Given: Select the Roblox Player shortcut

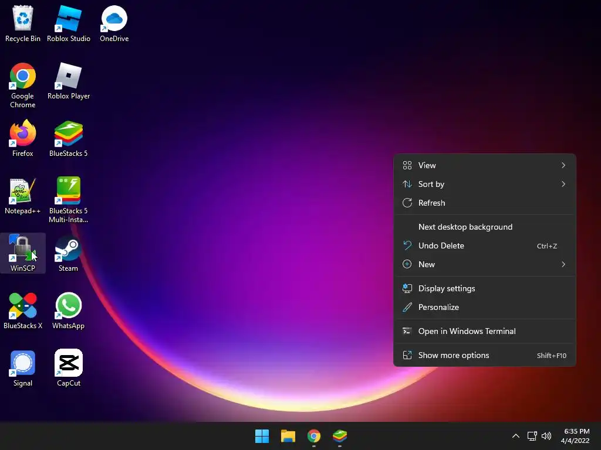Looking at the screenshot, I should pyautogui.click(x=69, y=81).
